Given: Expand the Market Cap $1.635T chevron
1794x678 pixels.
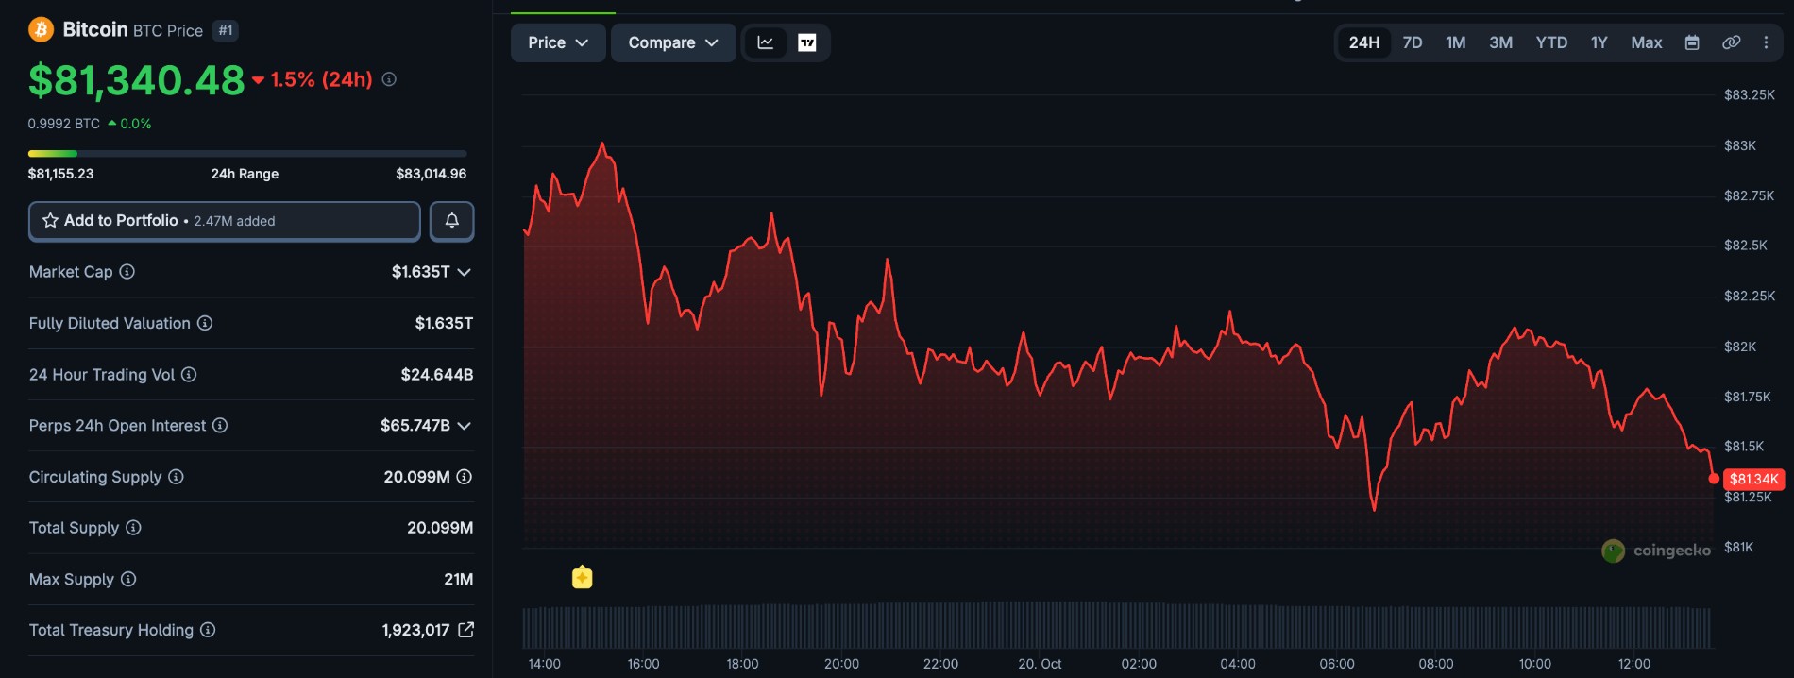Looking at the screenshot, I should pyautogui.click(x=465, y=272).
